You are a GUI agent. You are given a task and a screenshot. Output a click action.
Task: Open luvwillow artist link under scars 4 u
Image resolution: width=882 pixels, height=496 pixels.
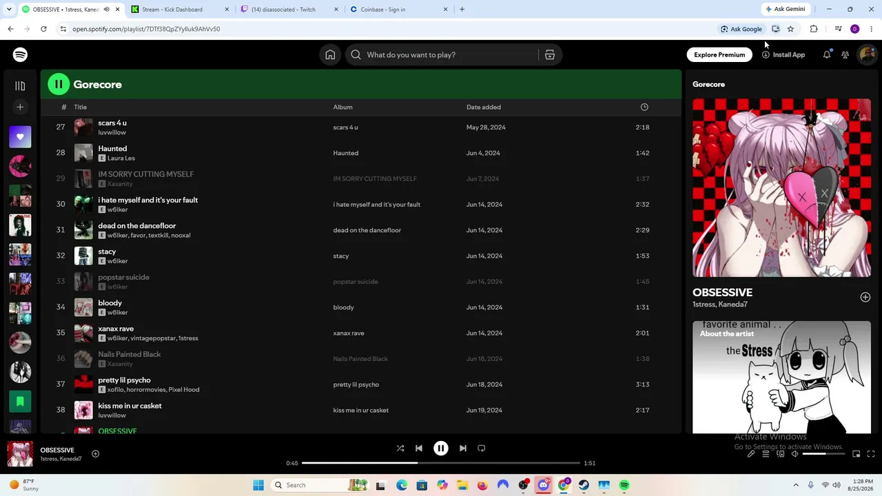(x=112, y=132)
